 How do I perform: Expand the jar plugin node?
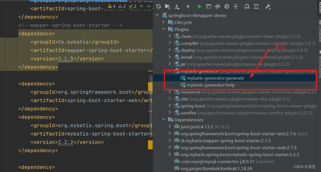click(169, 64)
